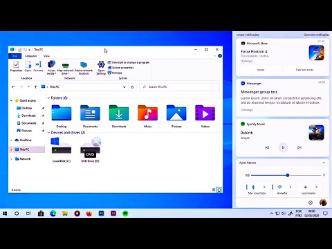Screen dimensions: 332x249
Task: Select Documents in the navigation pane
Action: pyautogui.click(x=29, y=123)
